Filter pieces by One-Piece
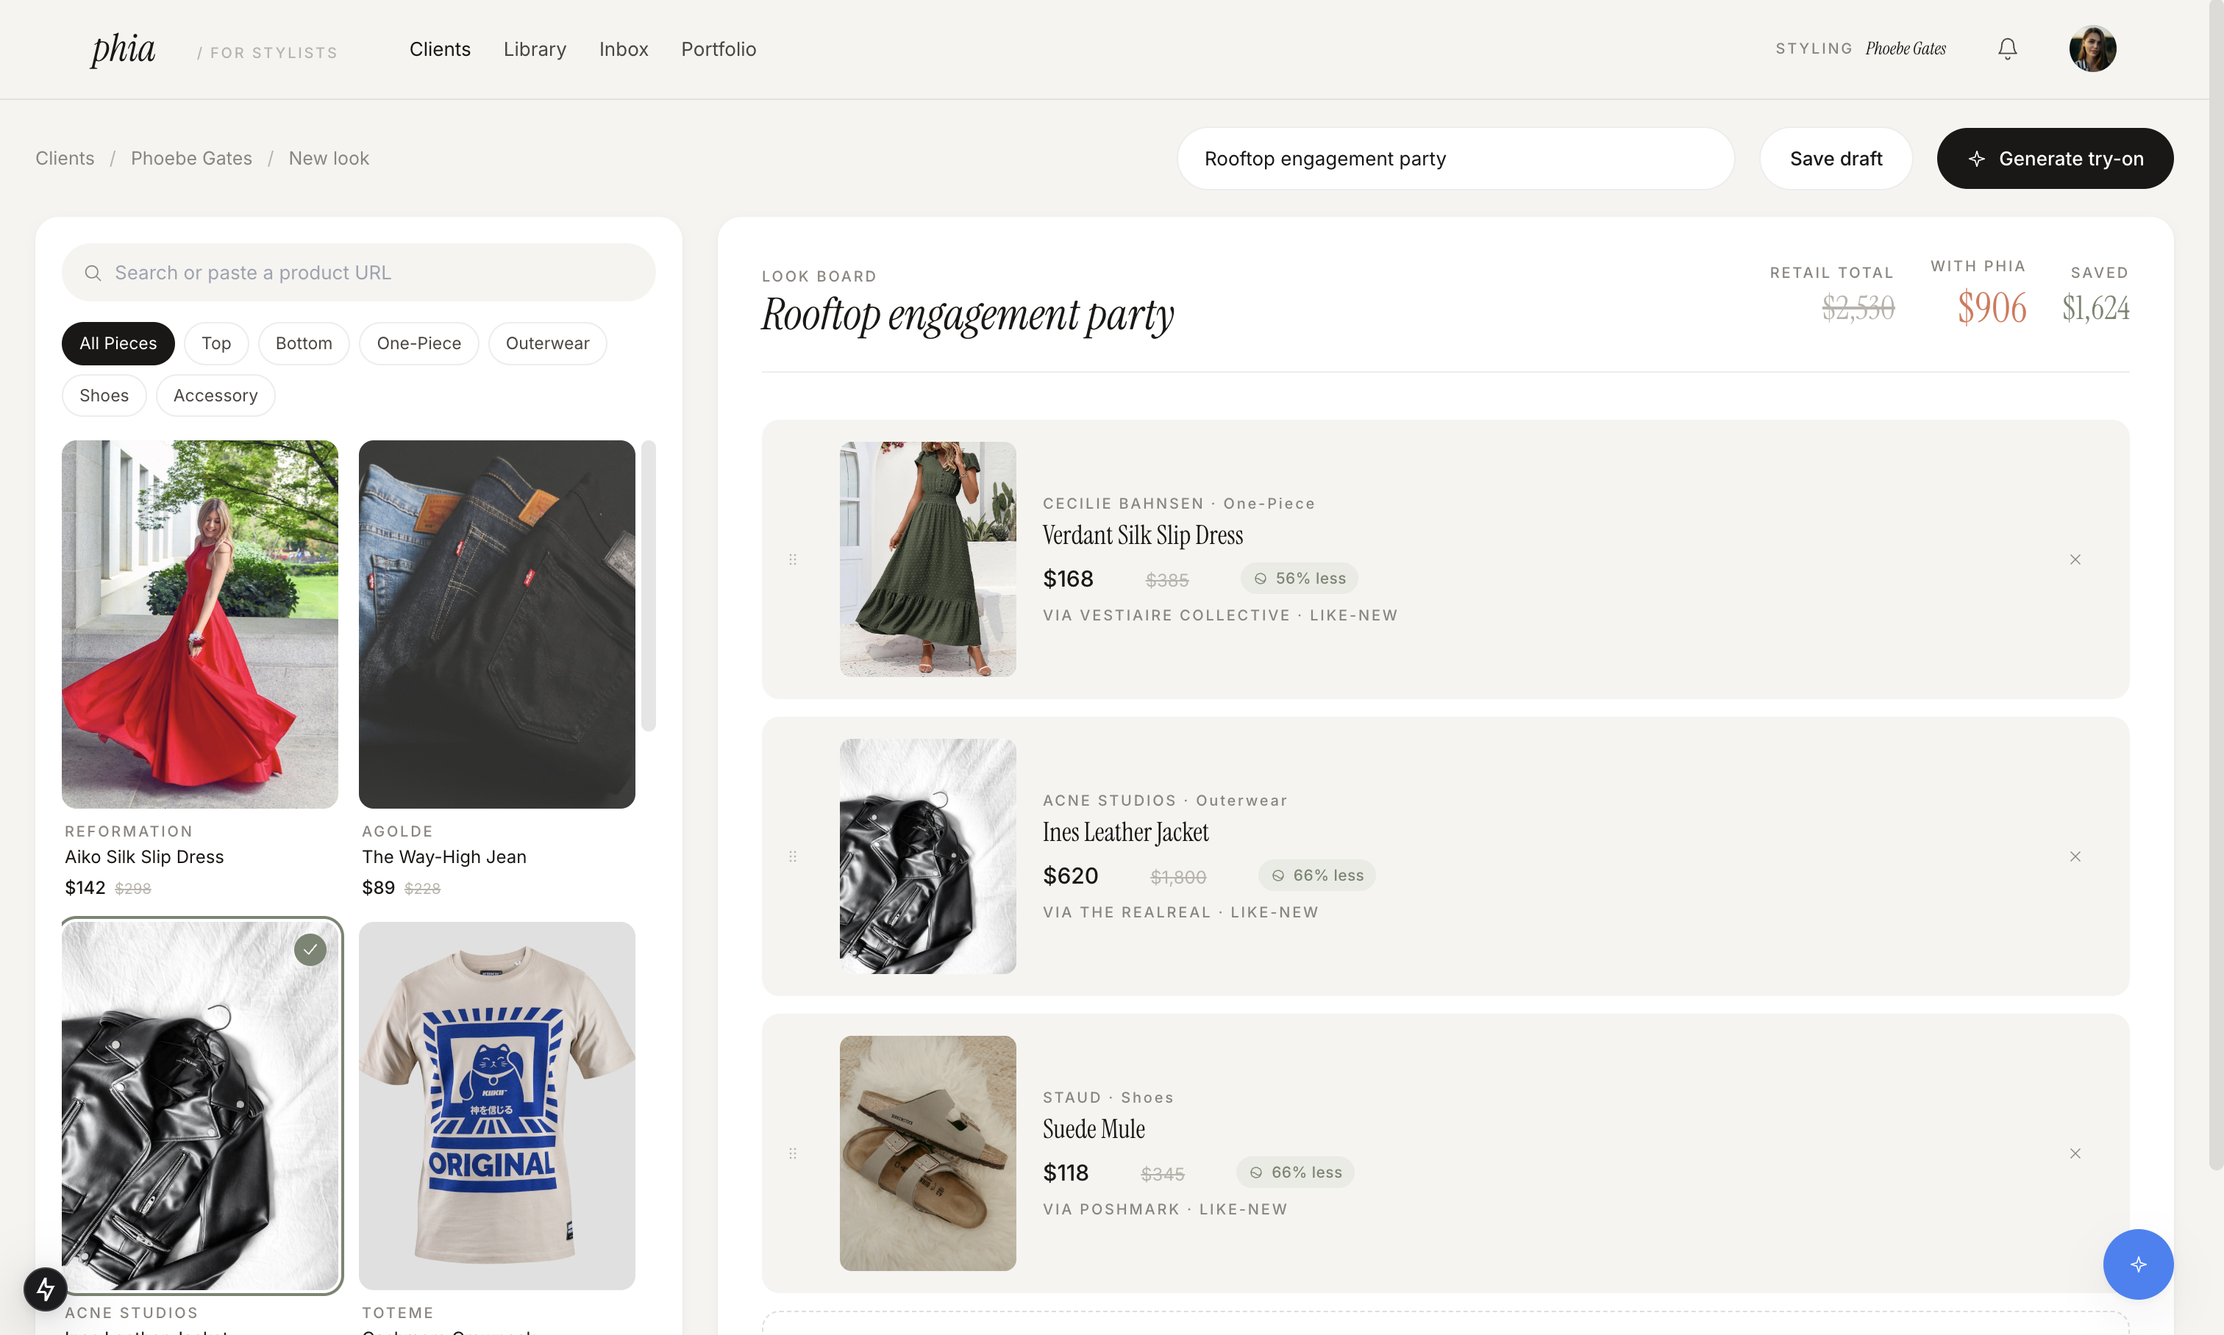 tap(418, 343)
